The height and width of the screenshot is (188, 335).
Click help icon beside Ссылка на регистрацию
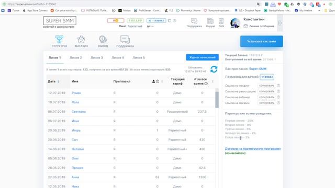pyautogui.click(x=278, y=91)
